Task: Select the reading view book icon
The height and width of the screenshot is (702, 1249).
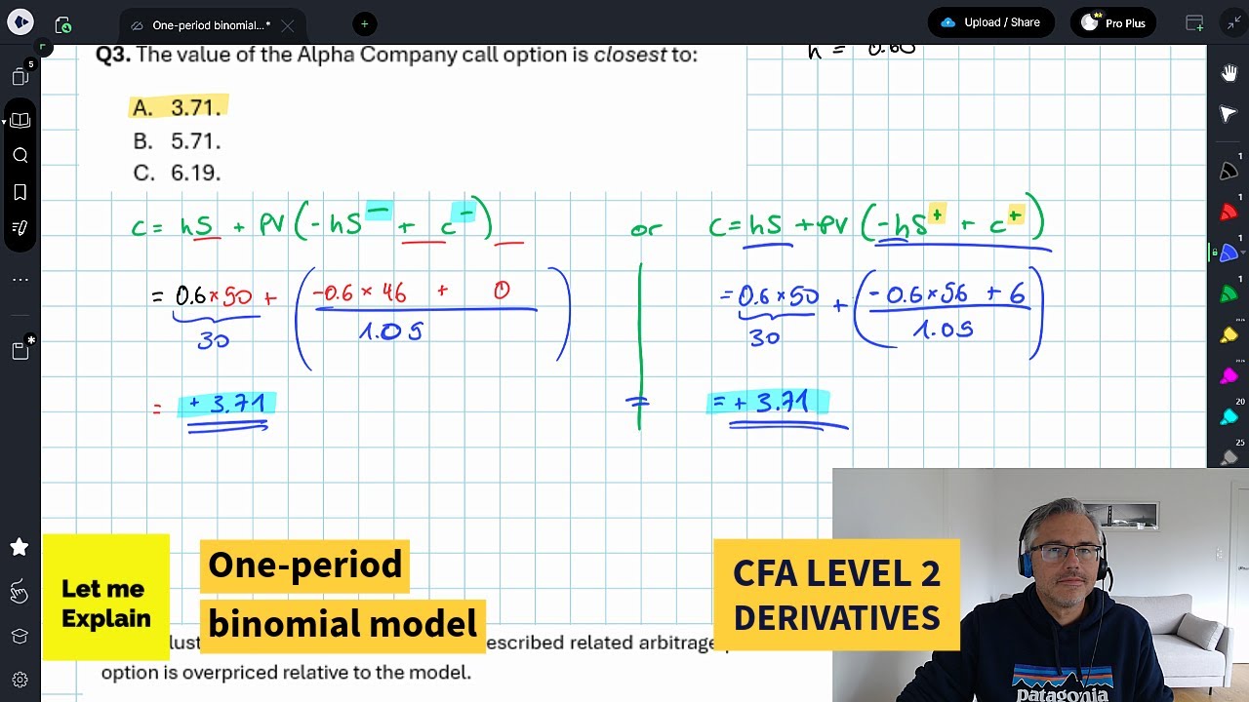Action: click(x=20, y=121)
